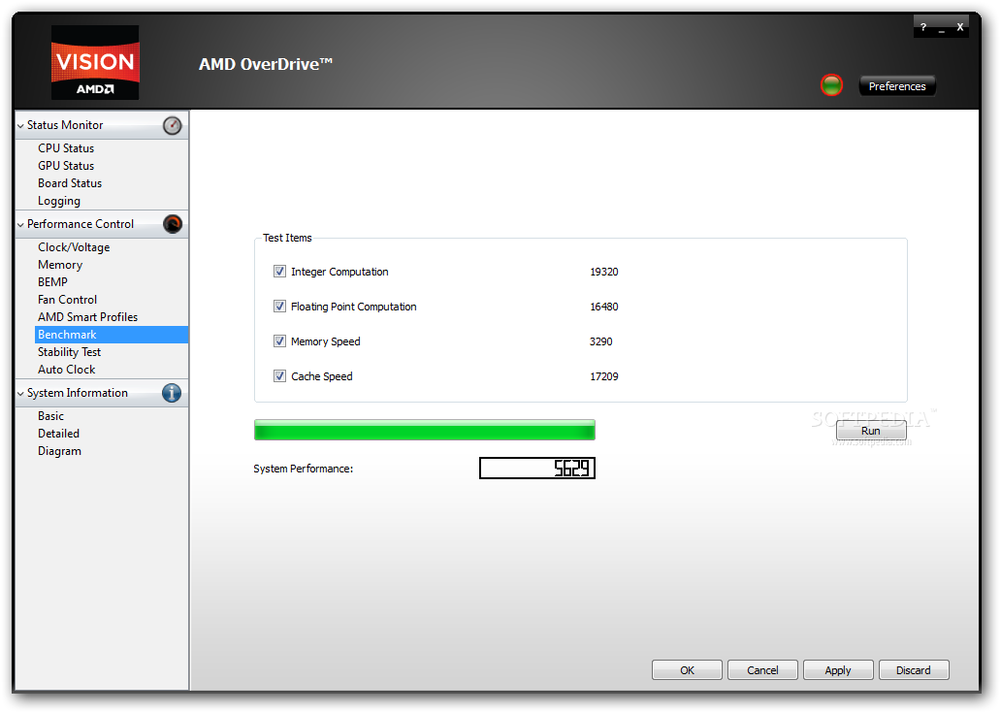
Task: Open Fan Control settings
Action: point(67,300)
